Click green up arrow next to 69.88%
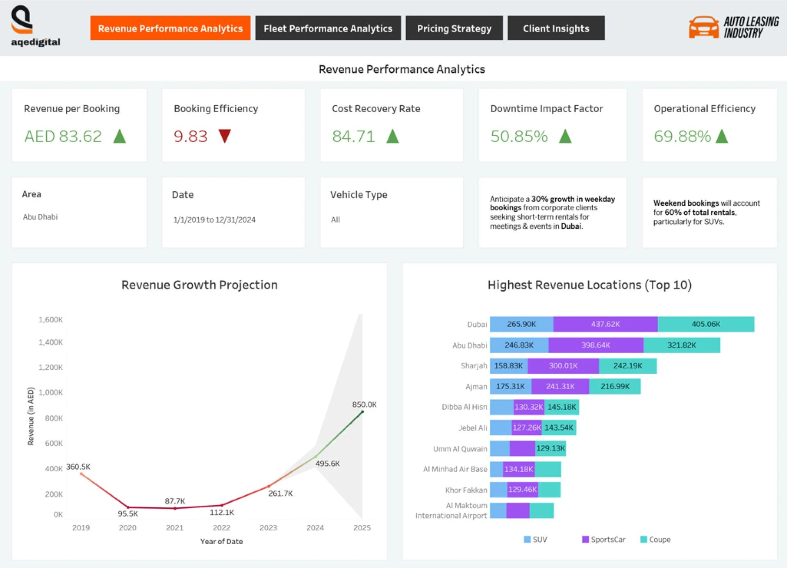The height and width of the screenshot is (568, 787). click(x=721, y=136)
